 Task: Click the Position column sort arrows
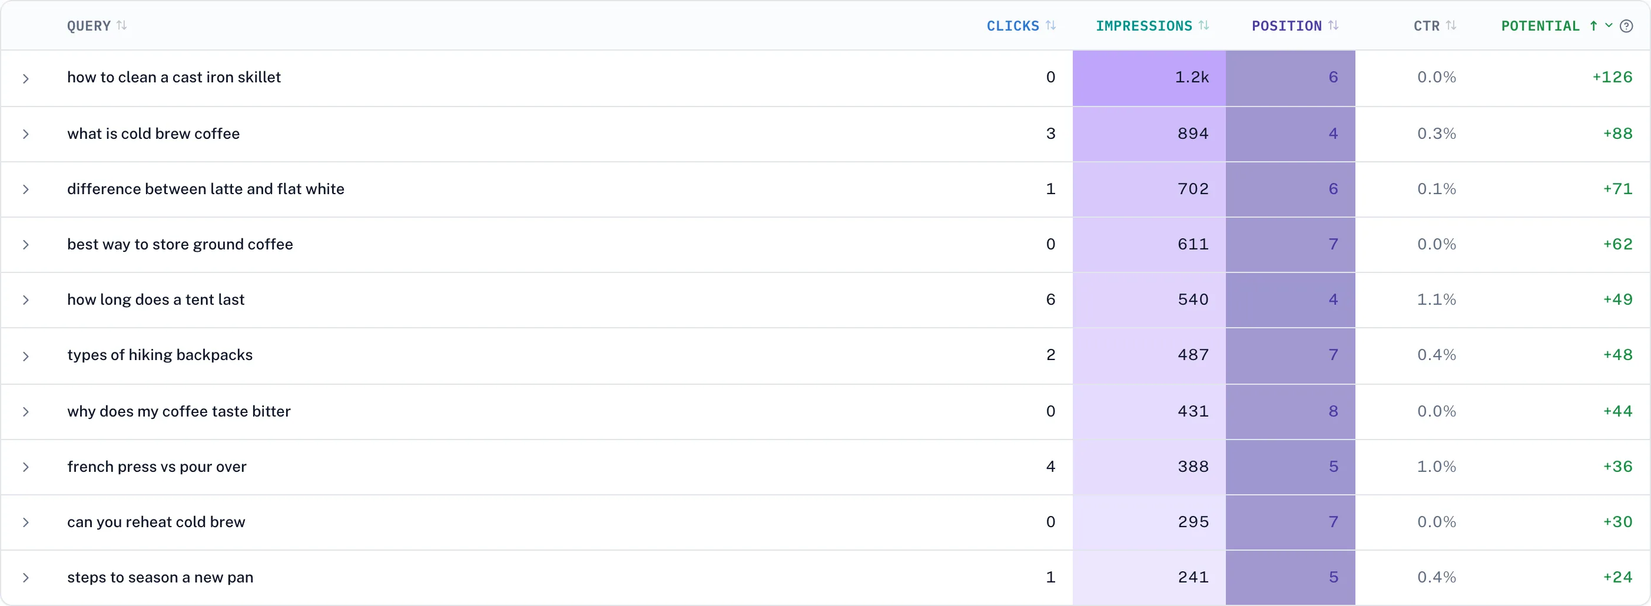pos(1333,26)
